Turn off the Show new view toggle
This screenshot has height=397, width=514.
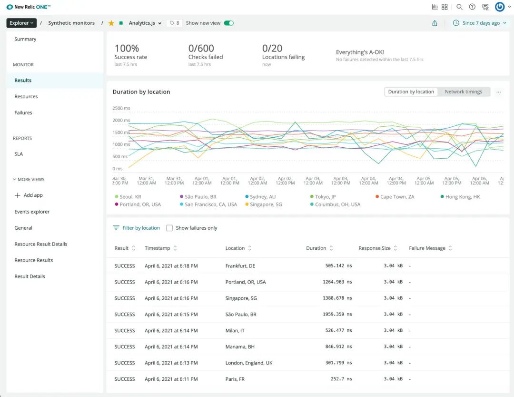229,23
